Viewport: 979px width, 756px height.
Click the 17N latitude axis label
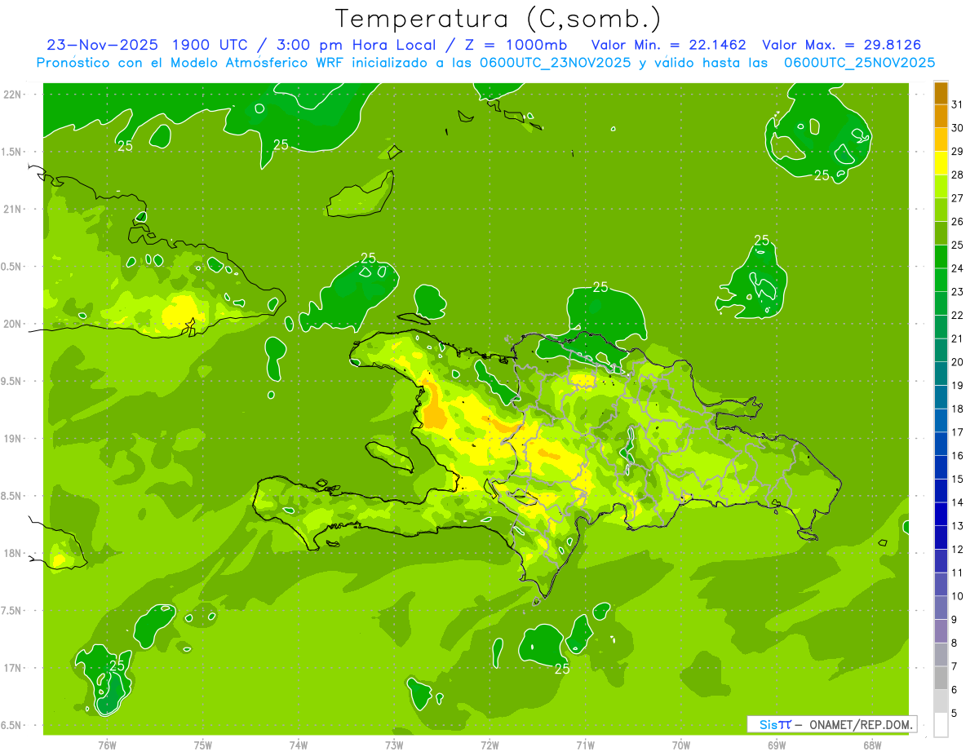pyautogui.click(x=12, y=668)
